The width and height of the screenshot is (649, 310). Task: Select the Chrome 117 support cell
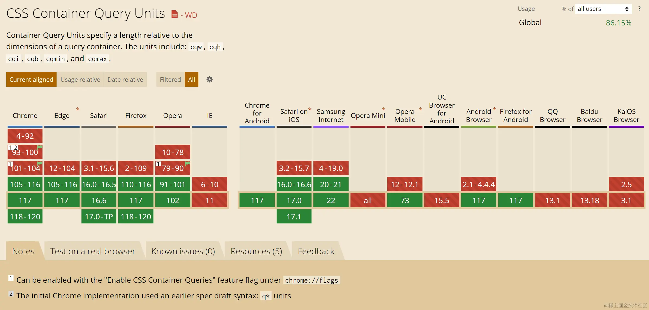(x=25, y=200)
